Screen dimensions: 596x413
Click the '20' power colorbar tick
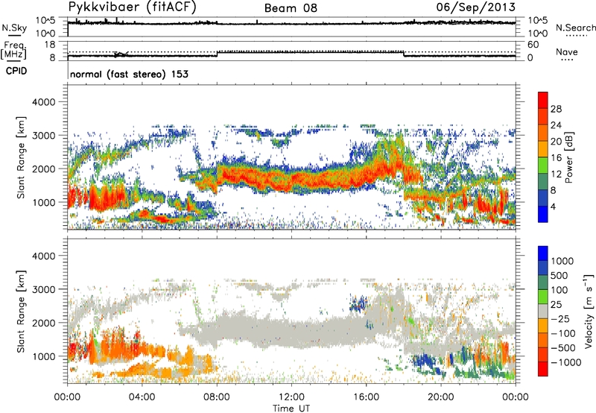click(x=556, y=142)
